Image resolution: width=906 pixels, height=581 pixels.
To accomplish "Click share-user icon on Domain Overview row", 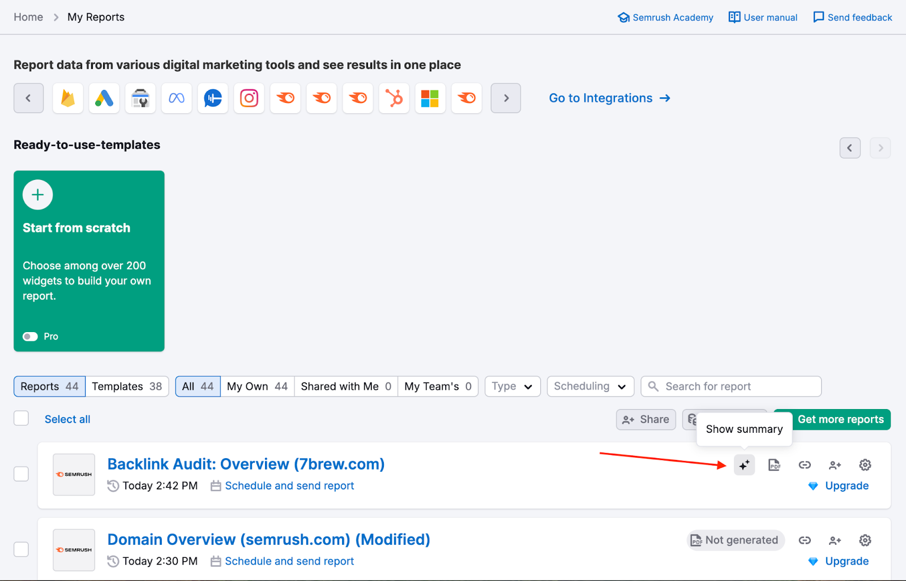I will point(835,540).
